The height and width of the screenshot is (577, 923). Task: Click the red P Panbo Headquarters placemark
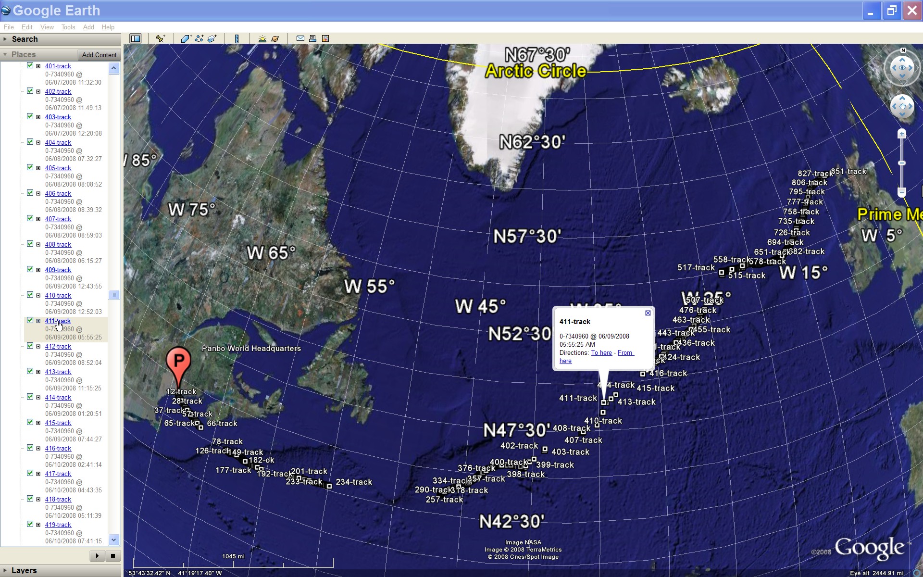(178, 367)
